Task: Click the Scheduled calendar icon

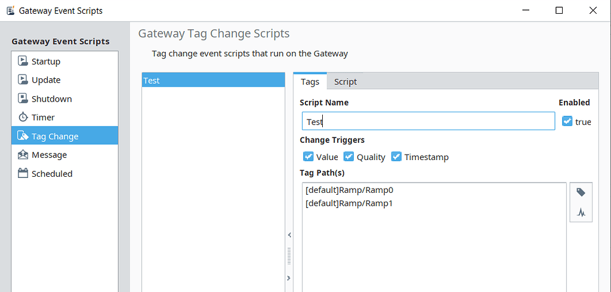Action: tap(23, 174)
